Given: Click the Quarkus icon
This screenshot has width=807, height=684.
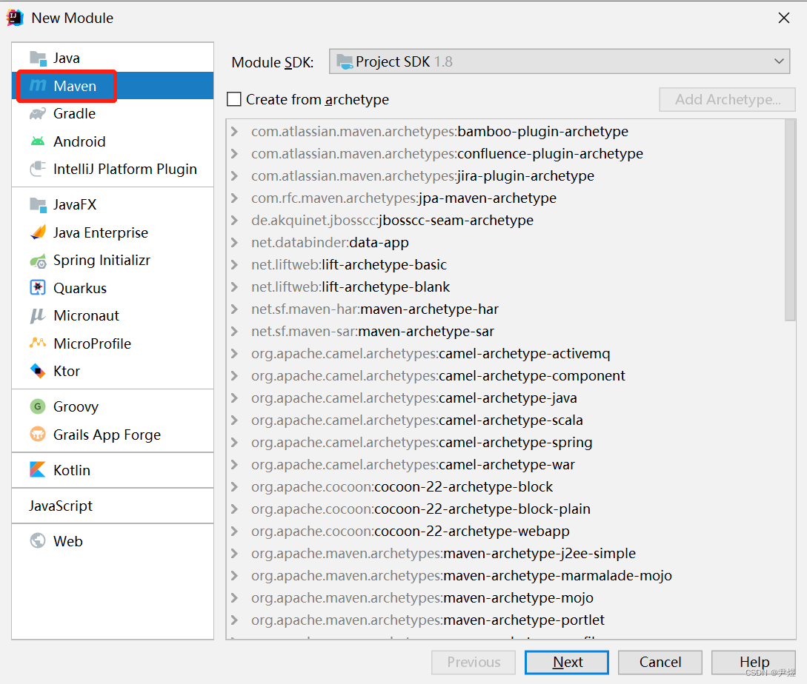Looking at the screenshot, I should [x=38, y=287].
